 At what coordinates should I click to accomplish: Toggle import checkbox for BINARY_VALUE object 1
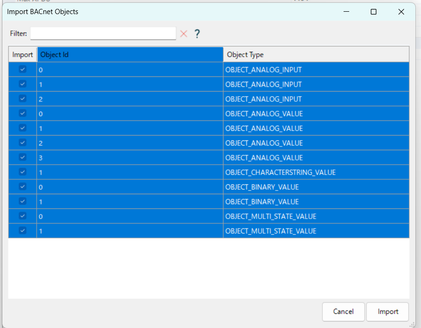(23, 201)
